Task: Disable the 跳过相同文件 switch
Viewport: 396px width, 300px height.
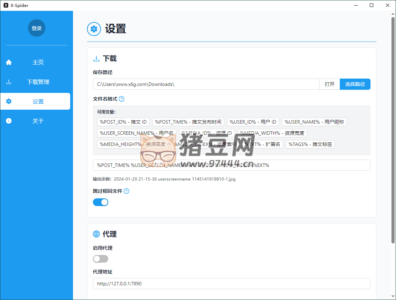Action: 101,202
